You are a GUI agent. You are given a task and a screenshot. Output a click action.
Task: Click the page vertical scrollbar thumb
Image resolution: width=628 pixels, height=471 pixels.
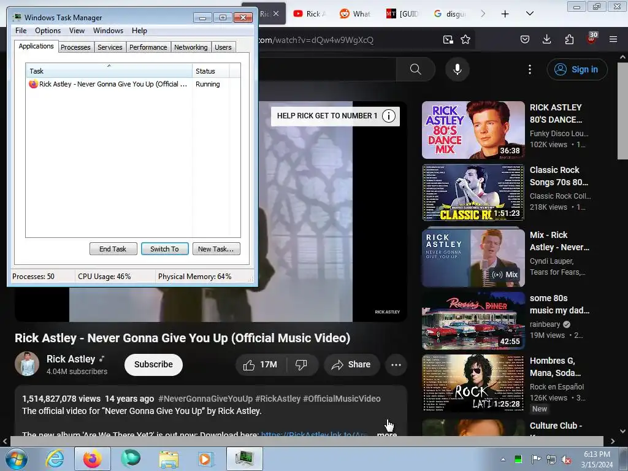point(622,110)
